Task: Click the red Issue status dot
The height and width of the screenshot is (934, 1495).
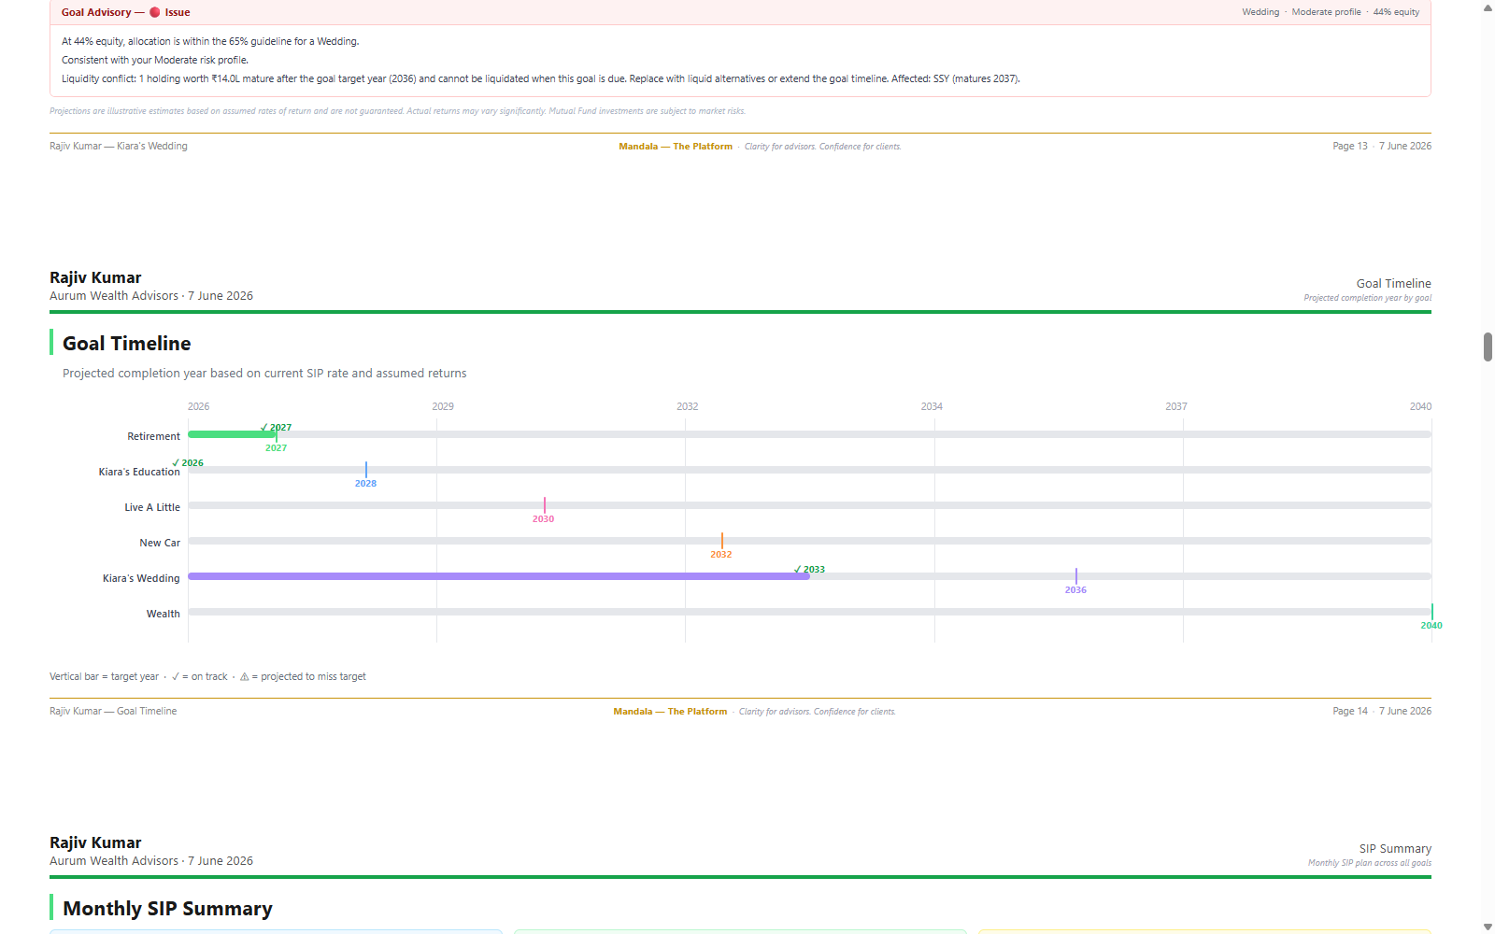Action: (155, 12)
